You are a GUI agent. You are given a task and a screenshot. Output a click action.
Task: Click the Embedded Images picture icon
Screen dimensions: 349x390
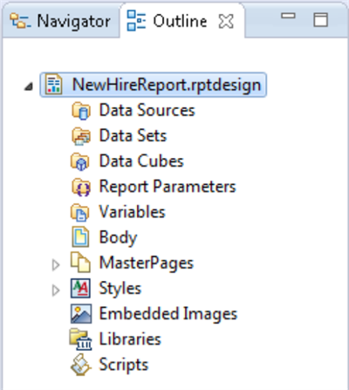pos(81,314)
